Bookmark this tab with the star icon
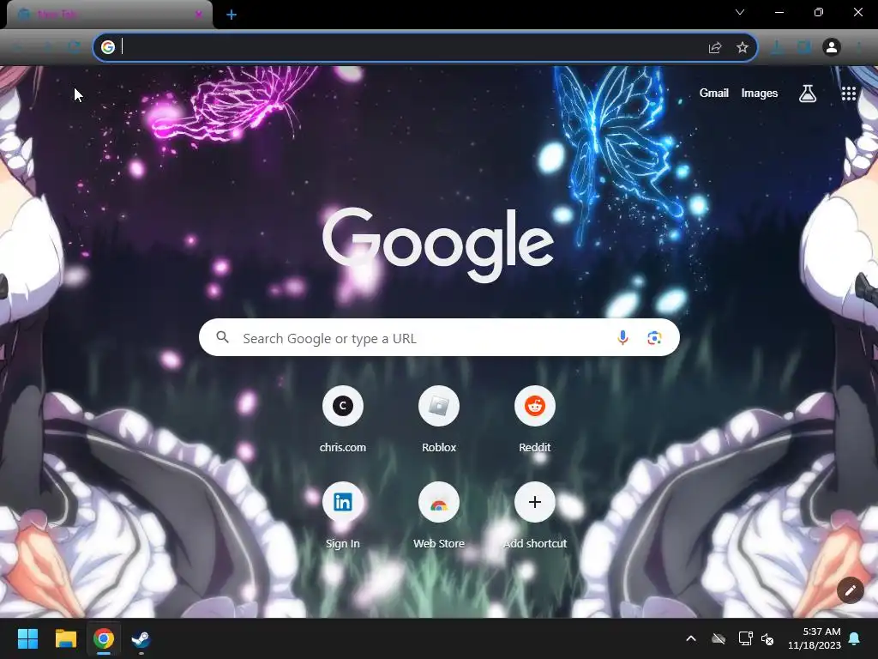Screen dimensions: 878x659 click(x=742, y=48)
